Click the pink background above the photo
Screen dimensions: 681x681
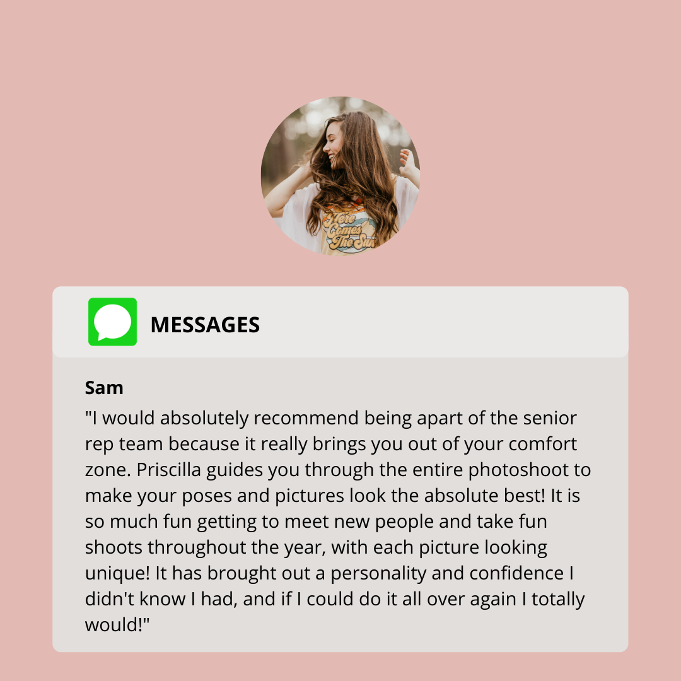point(340,48)
